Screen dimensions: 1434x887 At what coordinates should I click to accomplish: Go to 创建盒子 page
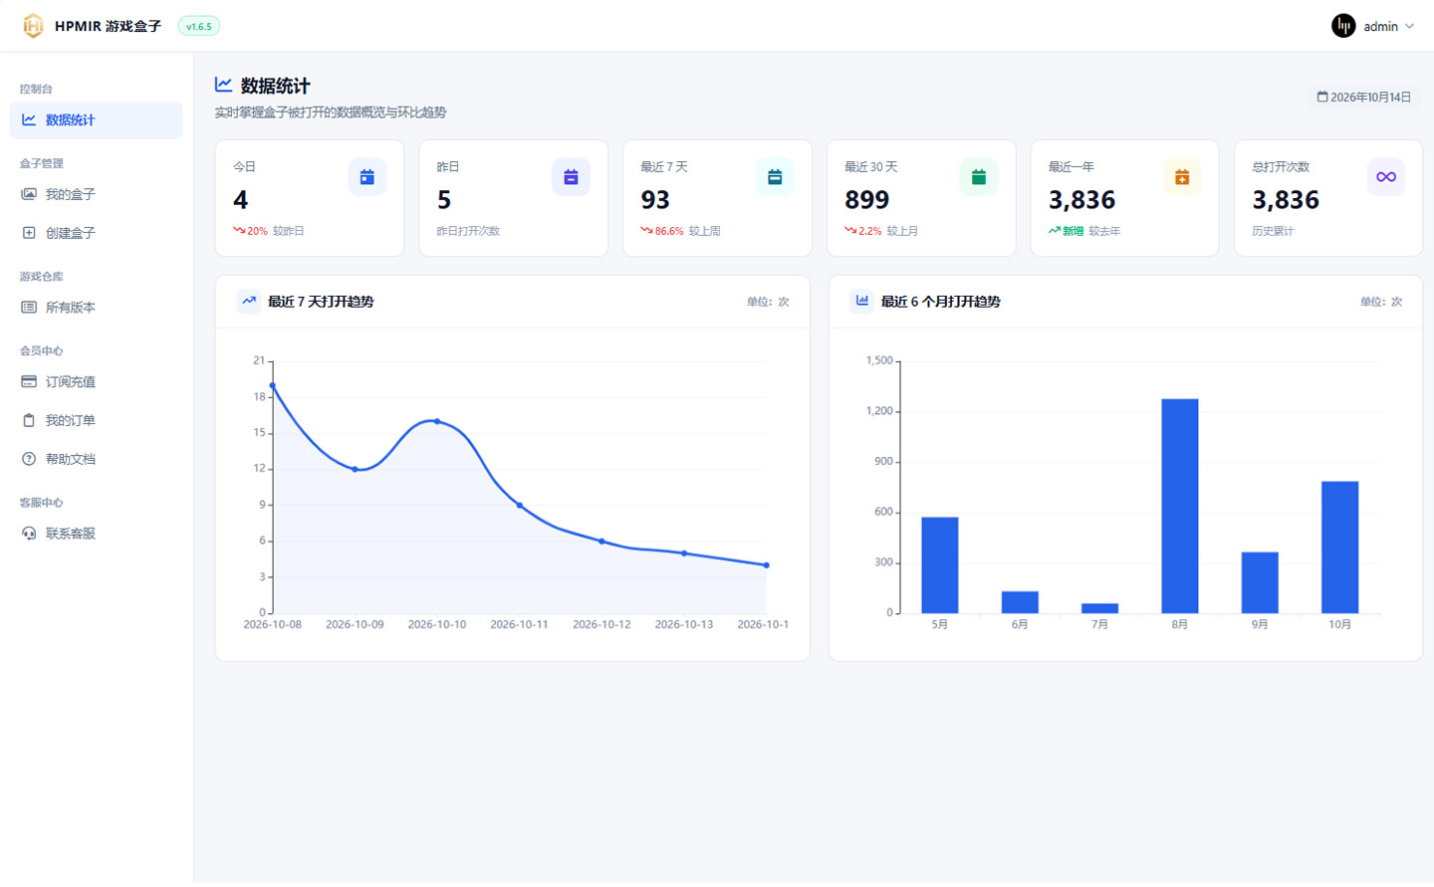pyautogui.click(x=96, y=233)
